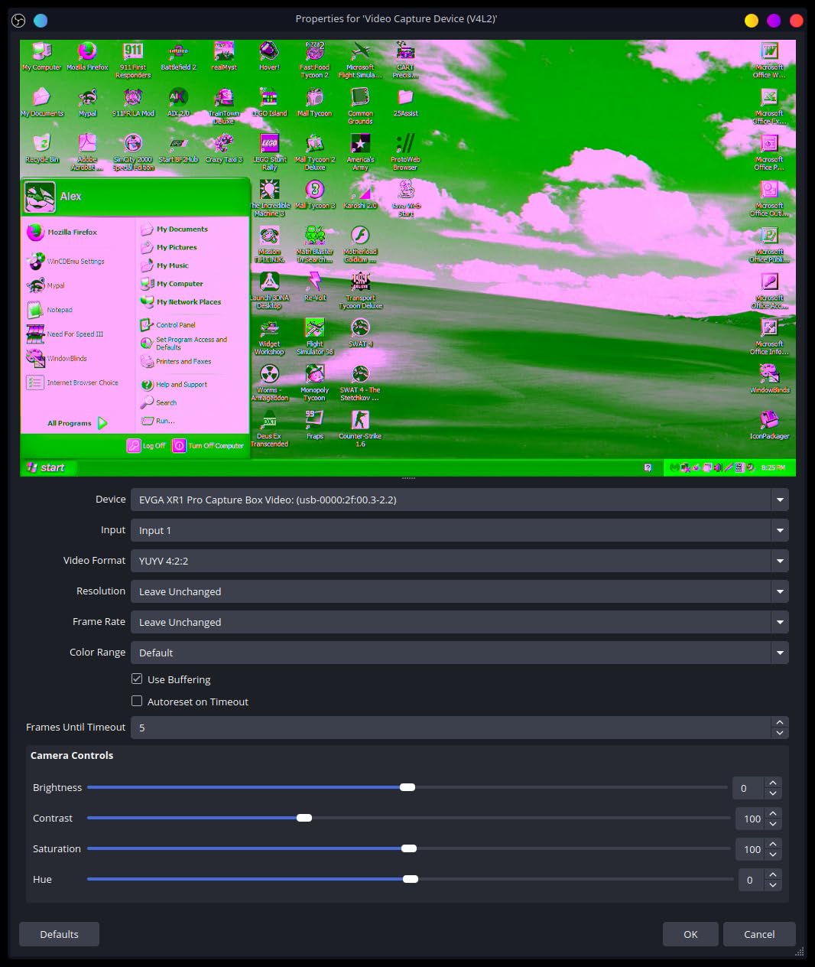Click the ProtoWeb Browser desktop icon

click(x=405, y=152)
